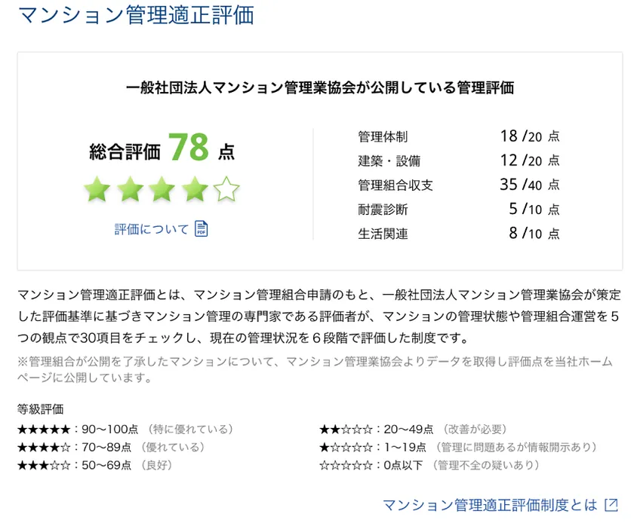Click the second green rating star
The image size is (634, 523).
coord(129,189)
